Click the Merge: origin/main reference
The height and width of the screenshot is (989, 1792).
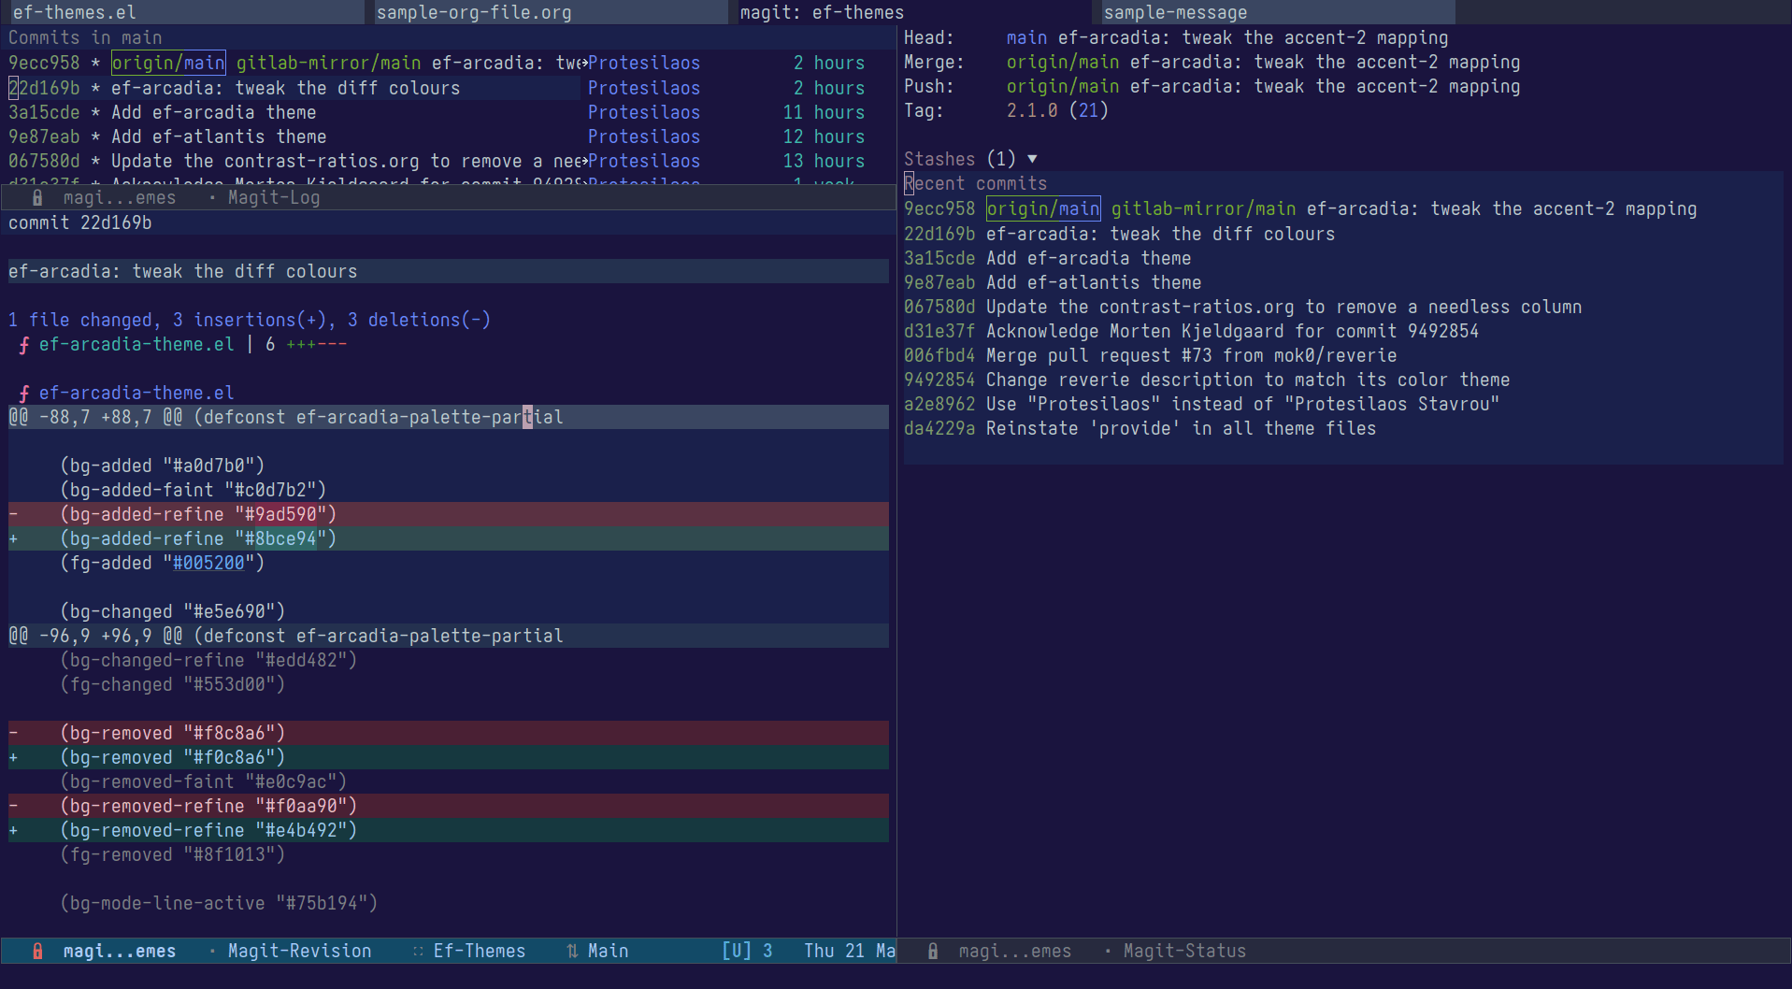pyautogui.click(x=1063, y=62)
